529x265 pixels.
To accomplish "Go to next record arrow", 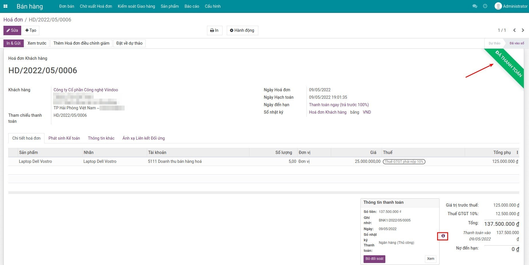I will click(x=523, y=30).
